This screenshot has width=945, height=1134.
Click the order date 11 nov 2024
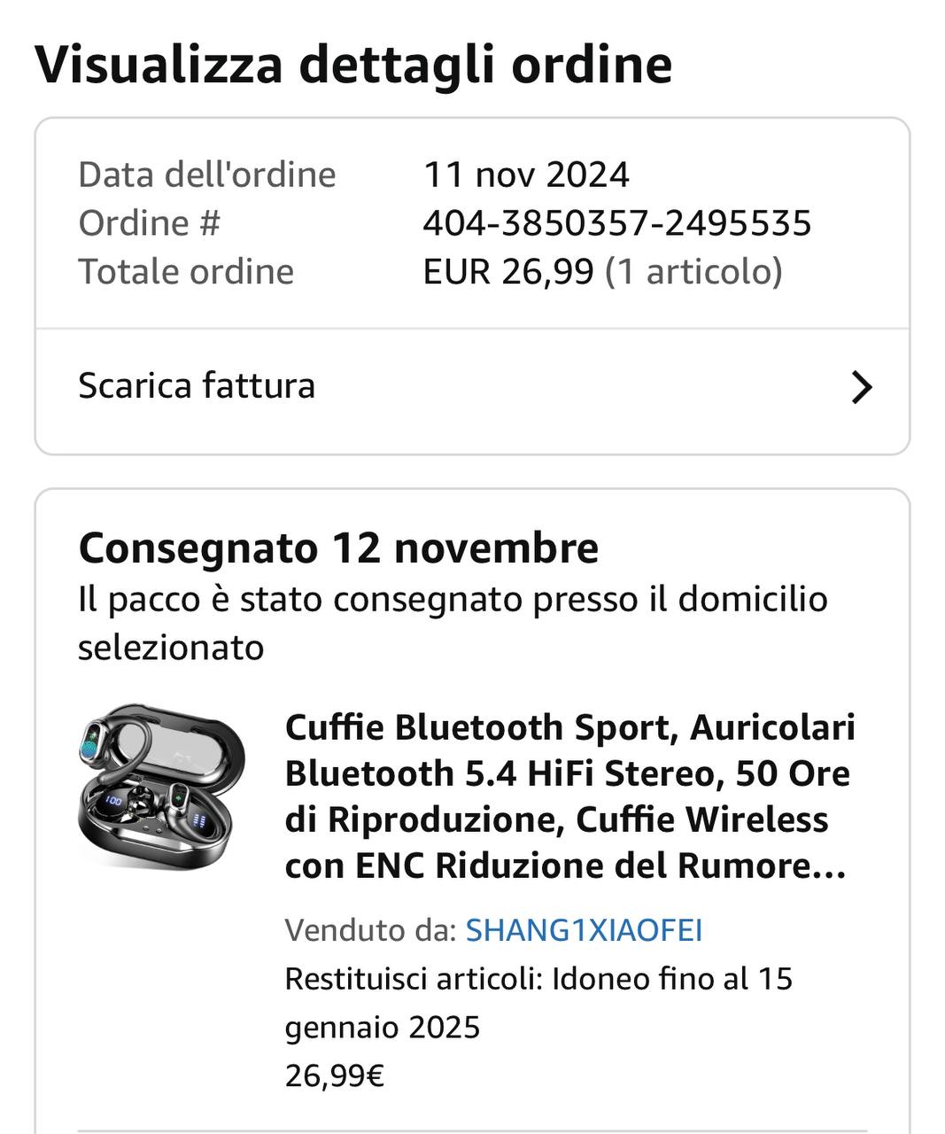[x=526, y=175]
